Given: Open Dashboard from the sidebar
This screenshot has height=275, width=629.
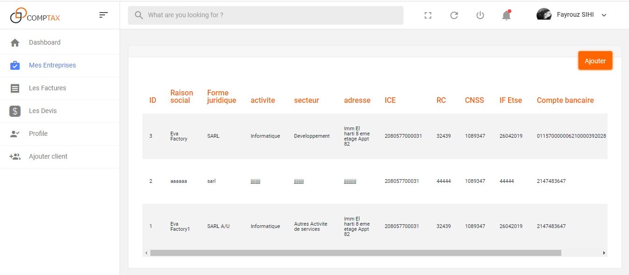Looking at the screenshot, I should (45, 42).
